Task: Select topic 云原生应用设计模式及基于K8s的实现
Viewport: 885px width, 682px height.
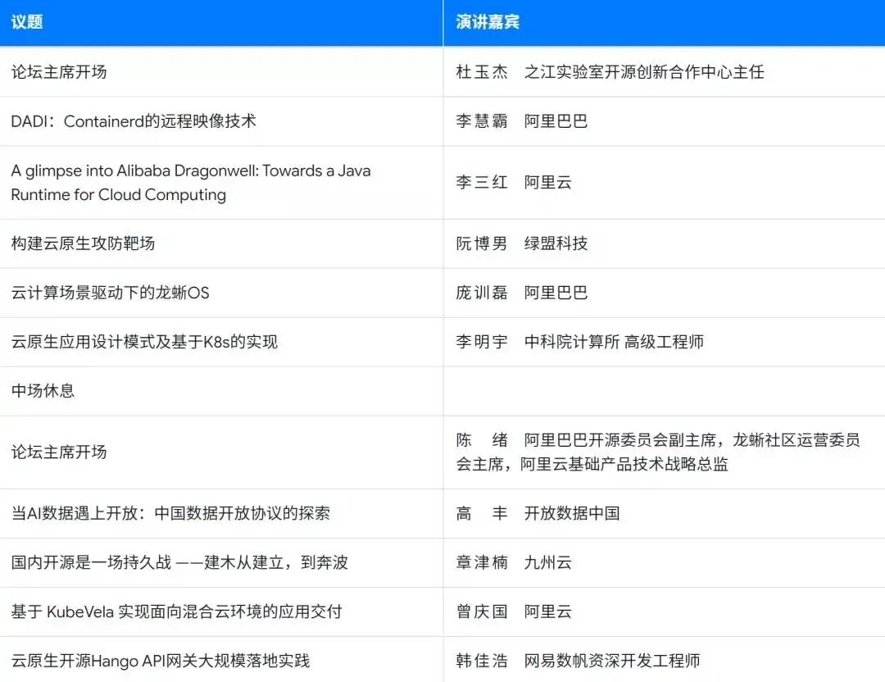Action: click(221, 342)
